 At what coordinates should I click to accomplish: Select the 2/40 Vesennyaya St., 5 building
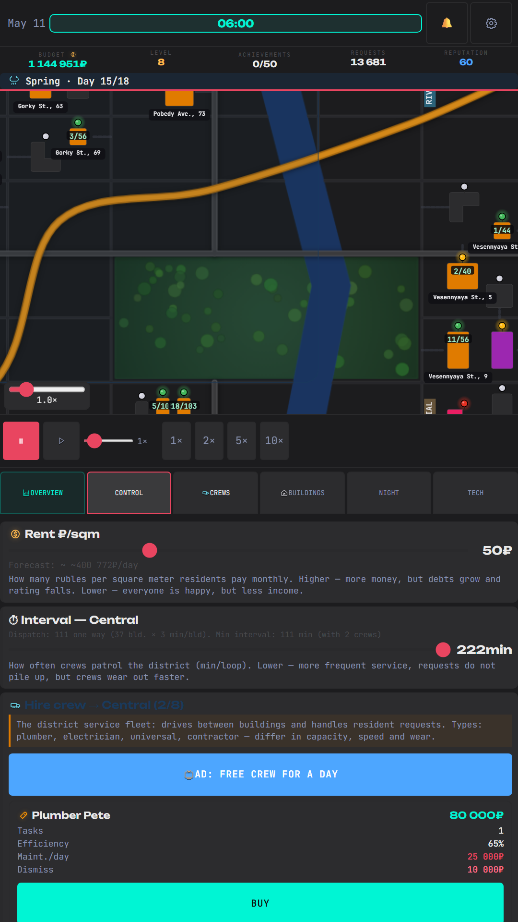tap(462, 276)
